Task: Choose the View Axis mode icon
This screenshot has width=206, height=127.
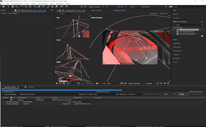Action: (x=85, y=7)
